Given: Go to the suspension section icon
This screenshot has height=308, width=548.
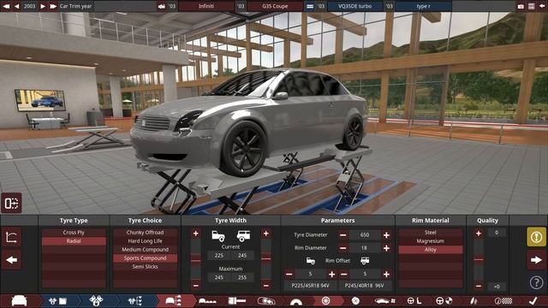Looking at the screenshot, I should [474, 300].
